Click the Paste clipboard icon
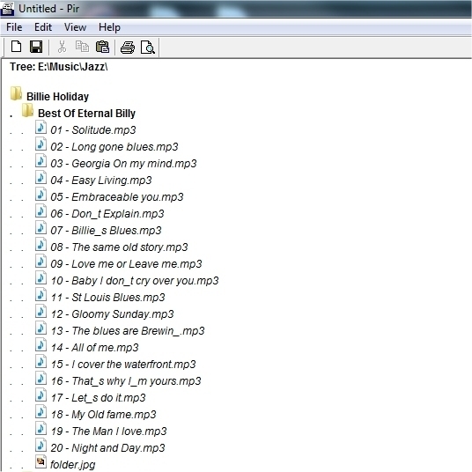The height and width of the screenshot is (472, 472). 102,47
